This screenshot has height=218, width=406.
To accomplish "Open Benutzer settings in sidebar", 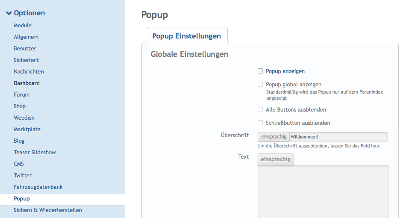I will [25, 49].
